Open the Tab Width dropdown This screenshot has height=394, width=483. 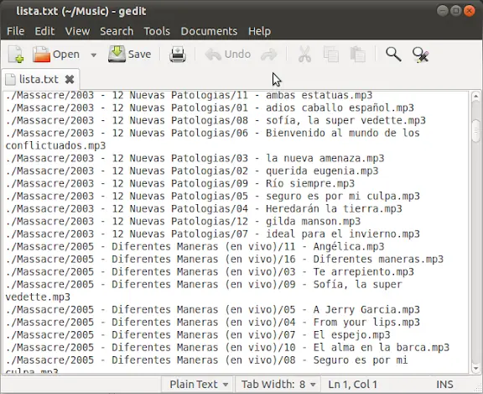pos(278,385)
